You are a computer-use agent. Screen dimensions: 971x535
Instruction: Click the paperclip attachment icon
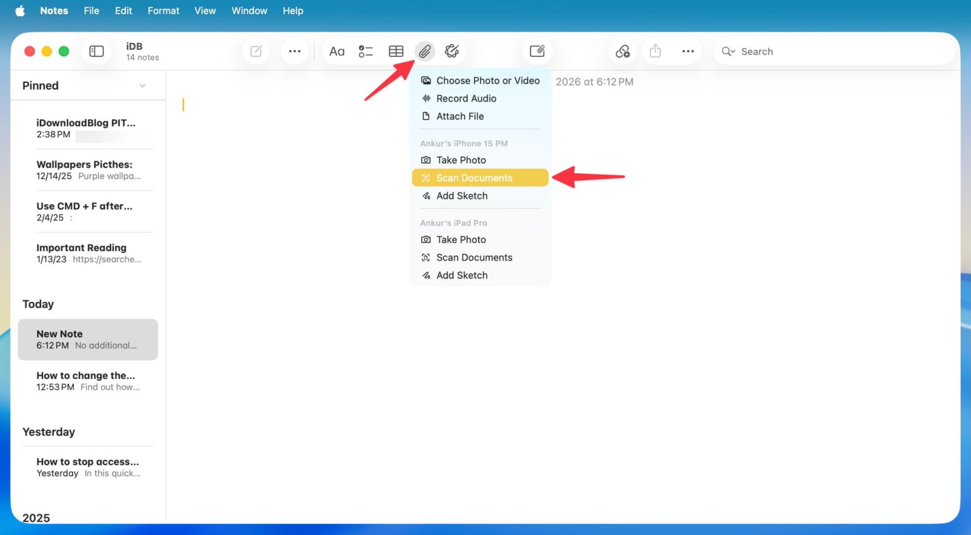coord(425,51)
